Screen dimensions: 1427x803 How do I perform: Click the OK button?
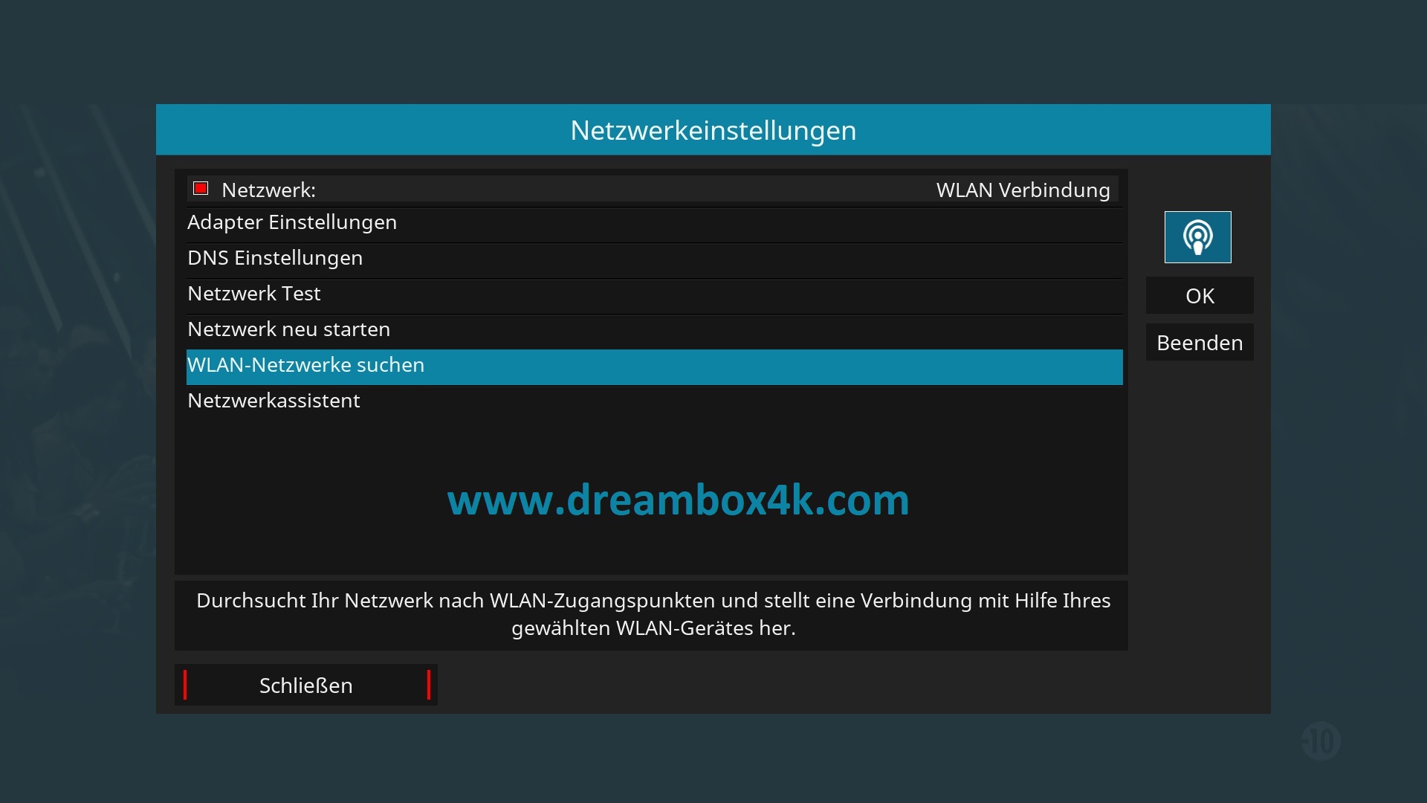tap(1200, 296)
